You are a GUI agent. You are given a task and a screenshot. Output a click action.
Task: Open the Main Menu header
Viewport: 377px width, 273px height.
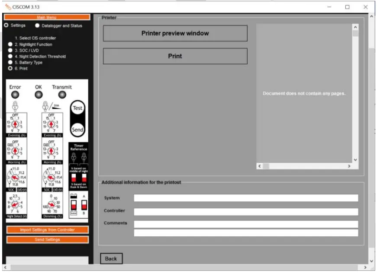tap(46, 18)
